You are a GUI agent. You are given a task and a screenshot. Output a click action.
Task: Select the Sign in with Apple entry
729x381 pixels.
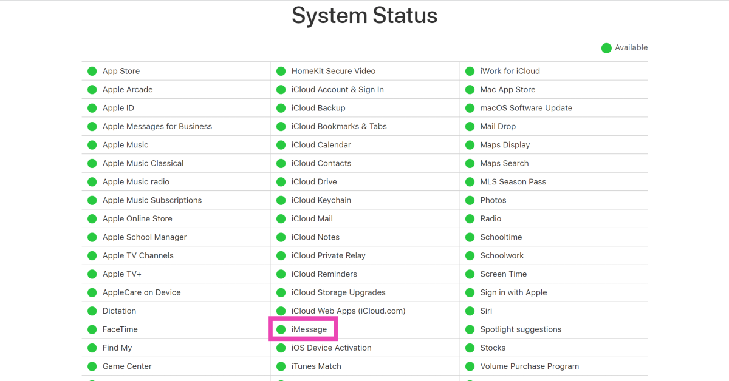pos(514,292)
